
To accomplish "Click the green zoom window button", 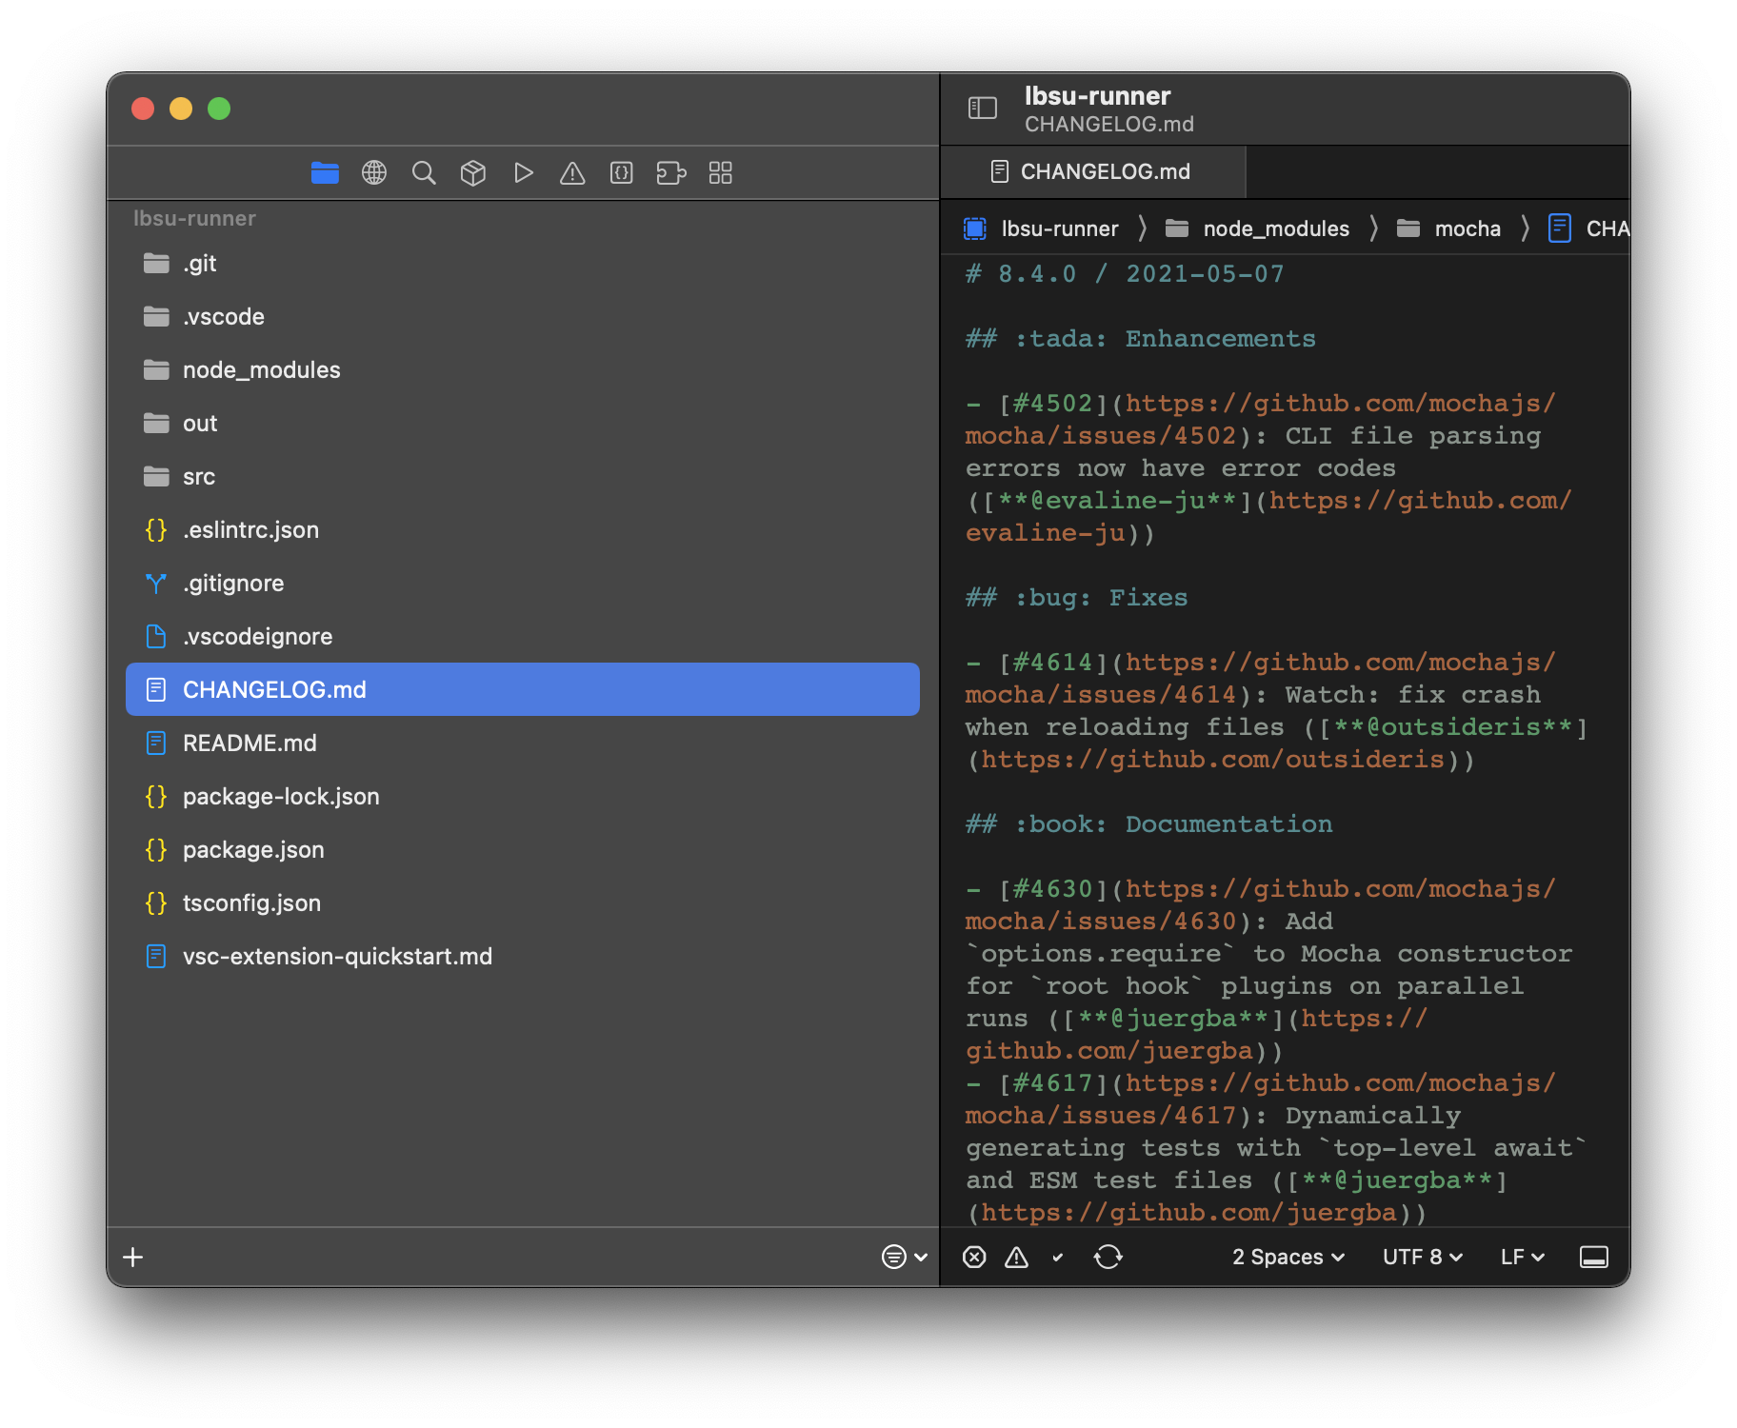I will [219, 109].
